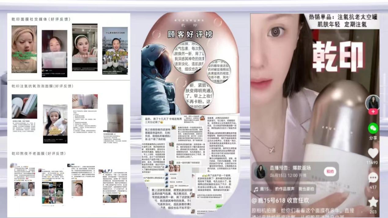Viewport: 388px width, 218px height.
Task: Tap the small avatar in the livestream notice
Action: [261, 172]
